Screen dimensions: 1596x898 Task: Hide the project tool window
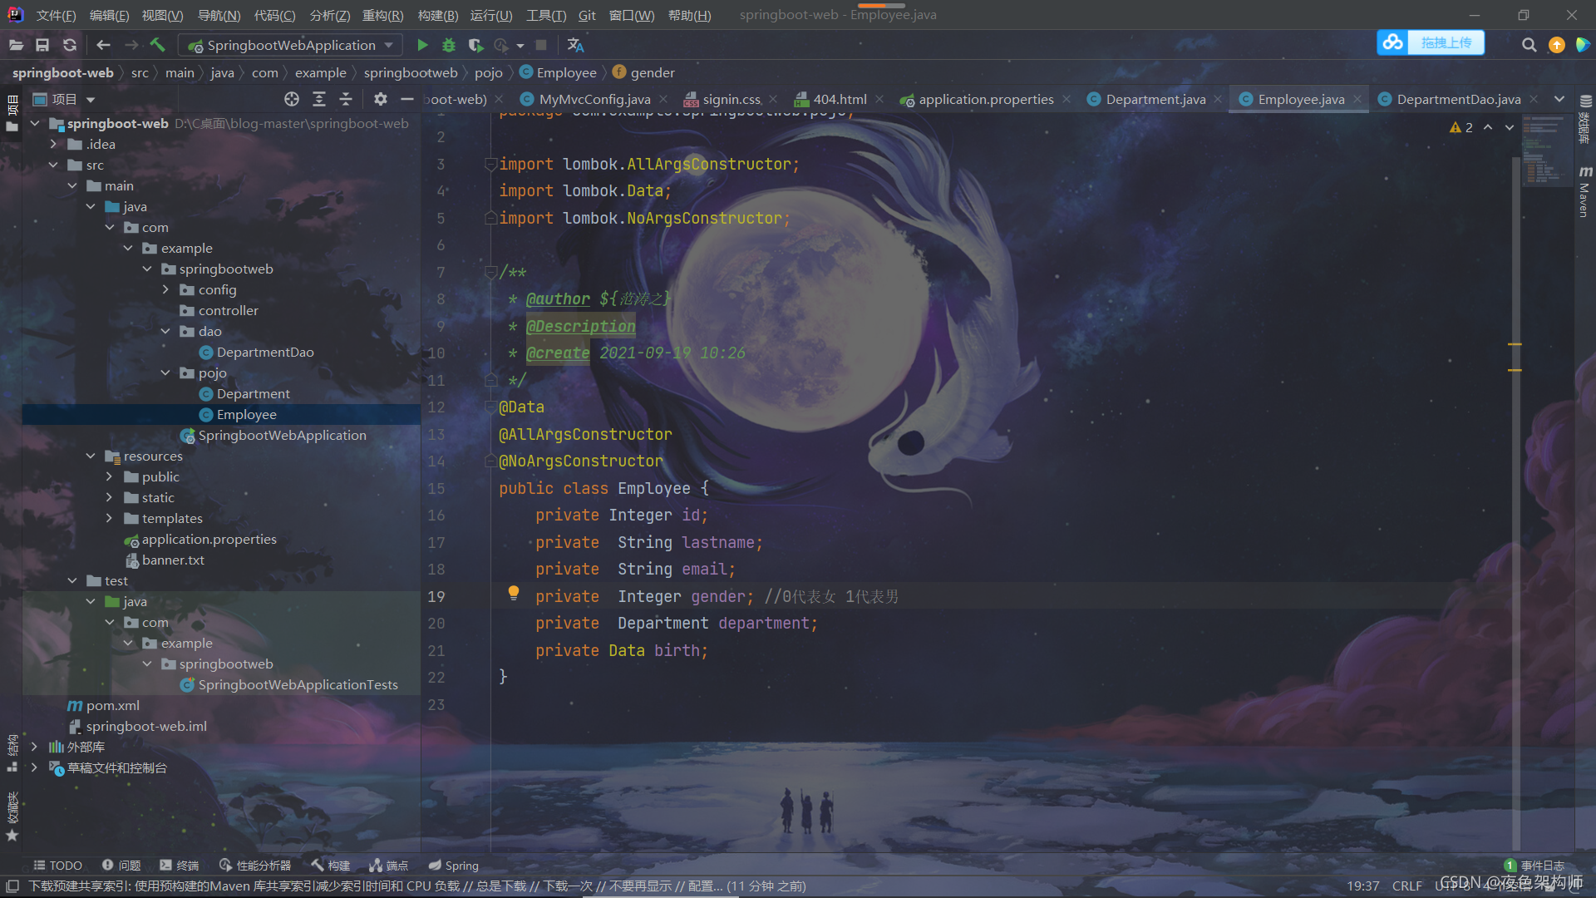(x=406, y=99)
